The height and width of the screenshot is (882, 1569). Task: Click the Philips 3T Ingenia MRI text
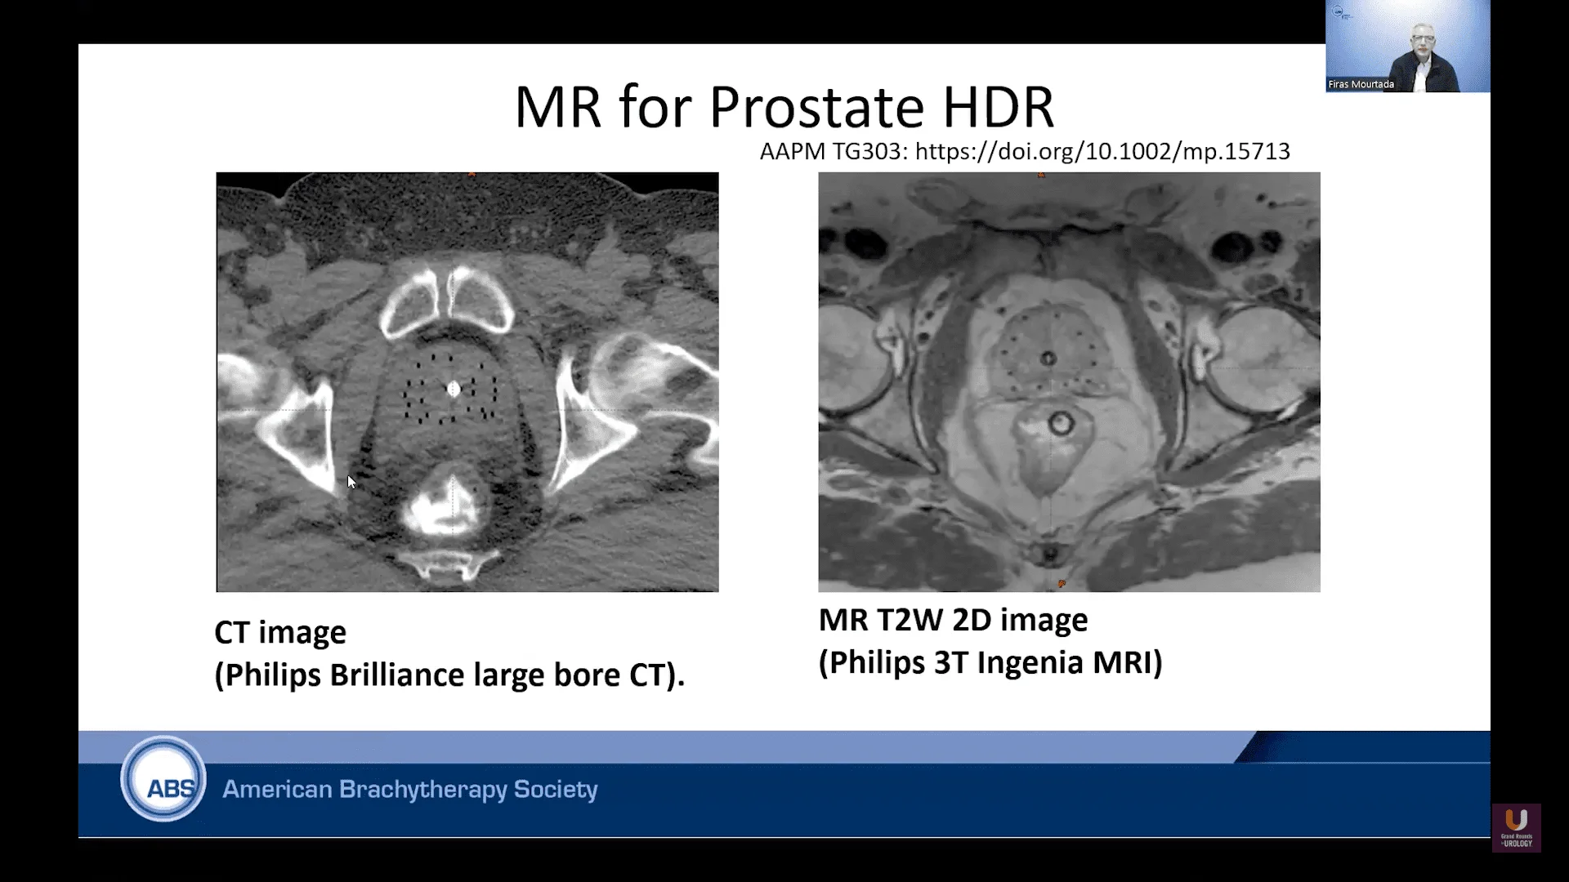pos(990,663)
